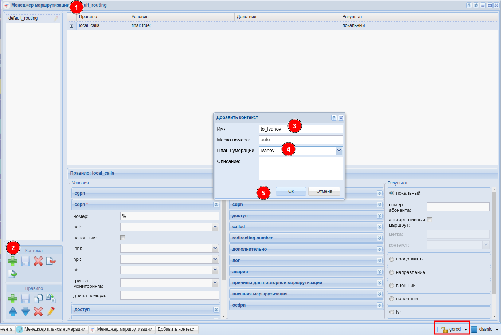This screenshot has width=501, height=335.
Task: Copy the rule with the duplicate pages icon
Action: click(38, 299)
